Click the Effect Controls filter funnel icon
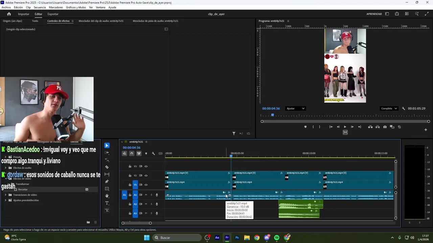The image size is (433, 243). (234, 133)
